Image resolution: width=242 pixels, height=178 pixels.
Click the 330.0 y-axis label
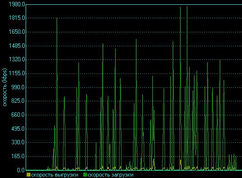pos(18,142)
